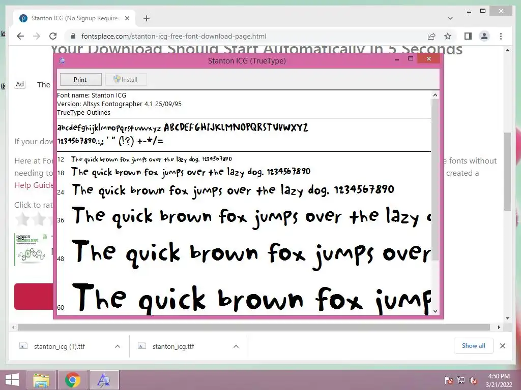Screen dimensions: 521x390
Task: Click the taskbar clock showing 4:50 PM
Action: click(499, 380)
